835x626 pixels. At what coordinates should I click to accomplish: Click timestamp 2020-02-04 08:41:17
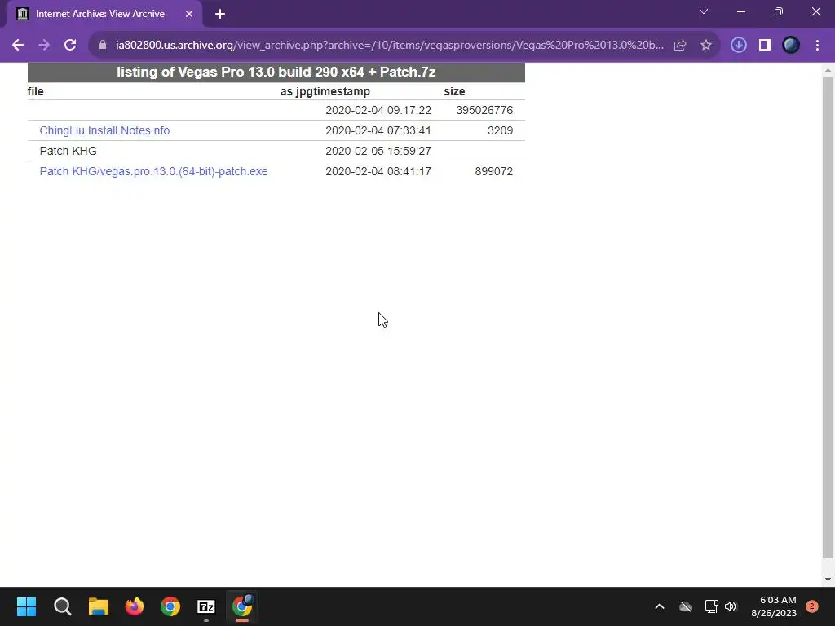point(378,171)
